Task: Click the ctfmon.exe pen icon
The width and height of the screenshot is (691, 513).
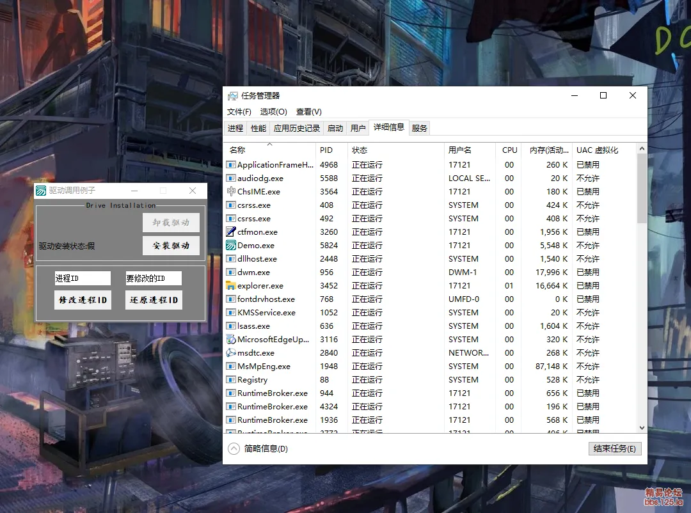Action: pyautogui.click(x=231, y=232)
